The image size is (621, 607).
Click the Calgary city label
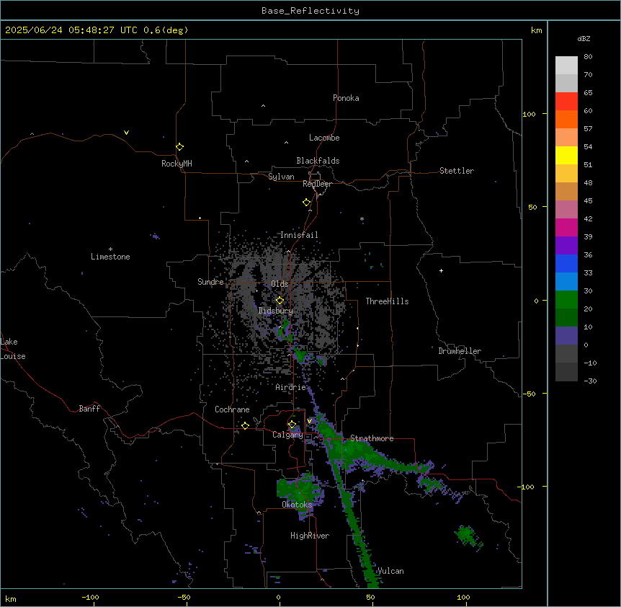click(288, 435)
